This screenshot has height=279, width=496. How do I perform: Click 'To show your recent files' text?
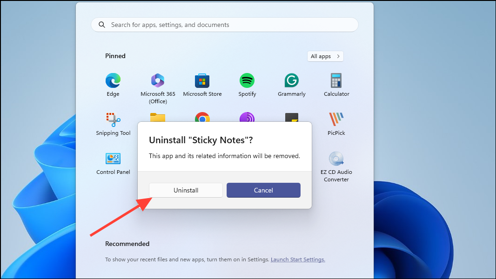coord(187,259)
